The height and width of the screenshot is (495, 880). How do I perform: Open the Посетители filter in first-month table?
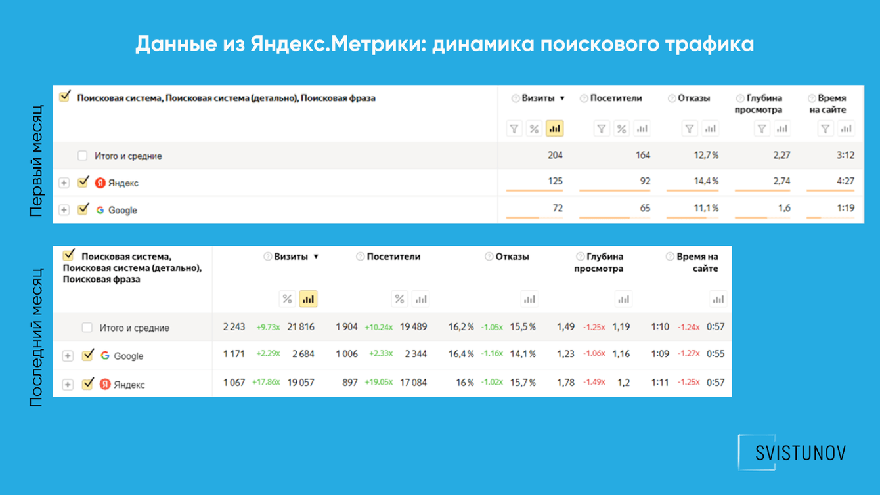click(602, 129)
